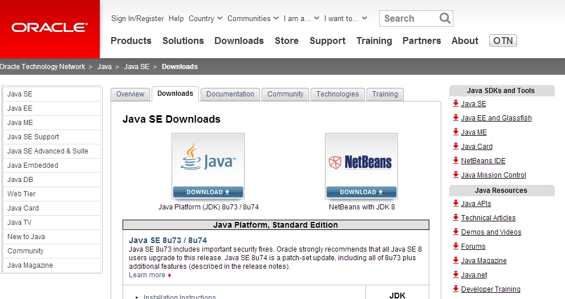Viewport: 565px width, 299px height.
Task: Click the Java breadcrumb link
Action: tap(104, 67)
